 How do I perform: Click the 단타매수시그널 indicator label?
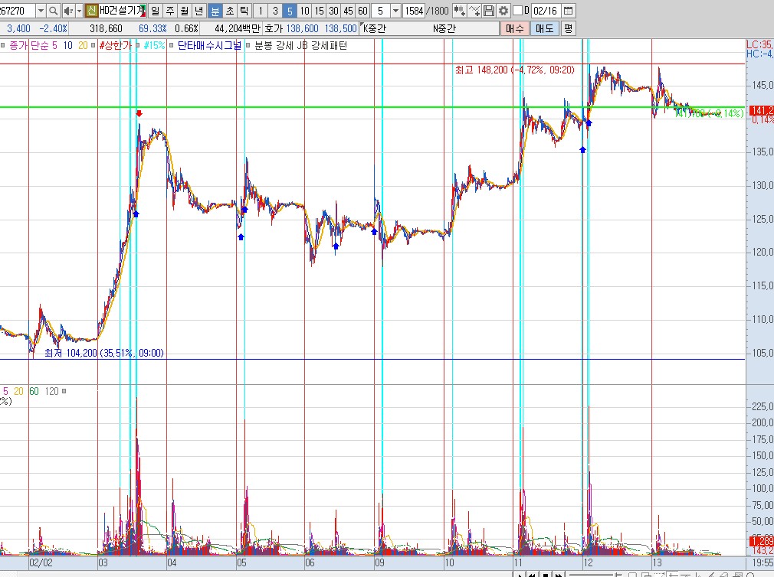pyautogui.click(x=209, y=45)
